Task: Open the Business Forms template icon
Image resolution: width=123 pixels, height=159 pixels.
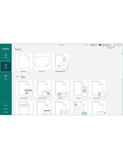Action: tap(24, 108)
